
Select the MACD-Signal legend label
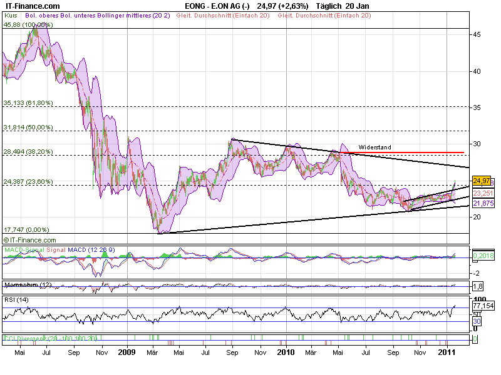tap(24, 250)
